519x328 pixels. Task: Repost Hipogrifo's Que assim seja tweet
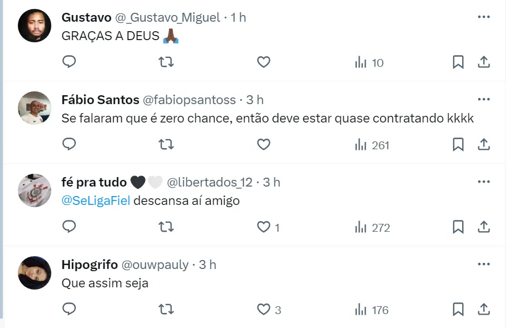point(166,310)
